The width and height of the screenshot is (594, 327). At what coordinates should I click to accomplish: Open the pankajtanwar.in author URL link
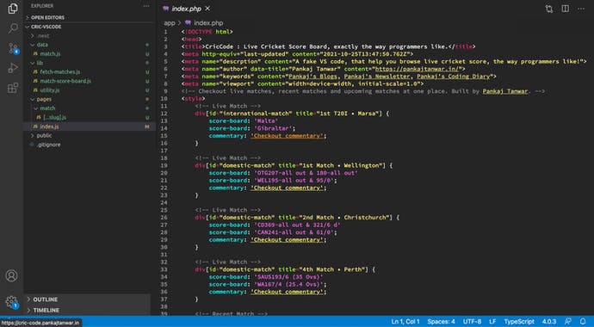417,69
